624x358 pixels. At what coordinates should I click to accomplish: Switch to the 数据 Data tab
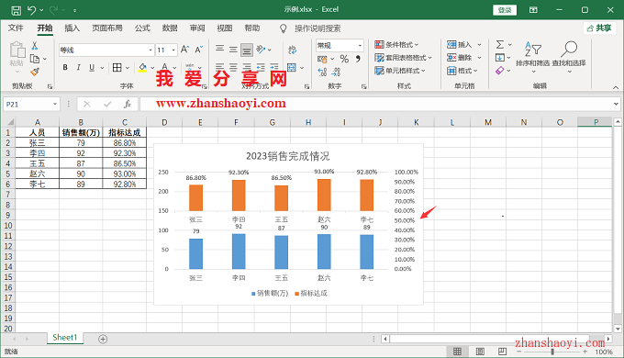click(170, 28)
